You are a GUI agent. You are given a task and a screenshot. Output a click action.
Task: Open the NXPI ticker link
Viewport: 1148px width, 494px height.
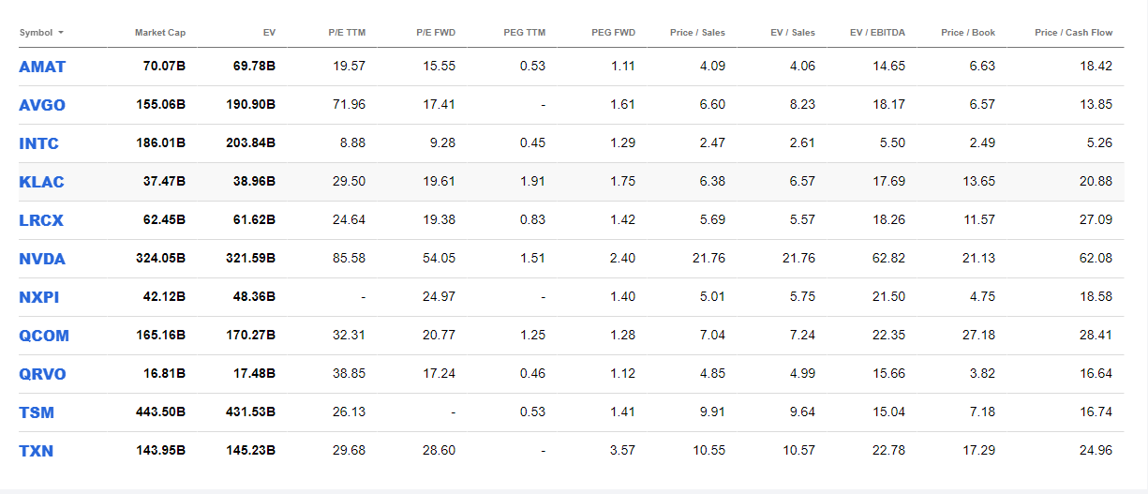click(39, 297)
